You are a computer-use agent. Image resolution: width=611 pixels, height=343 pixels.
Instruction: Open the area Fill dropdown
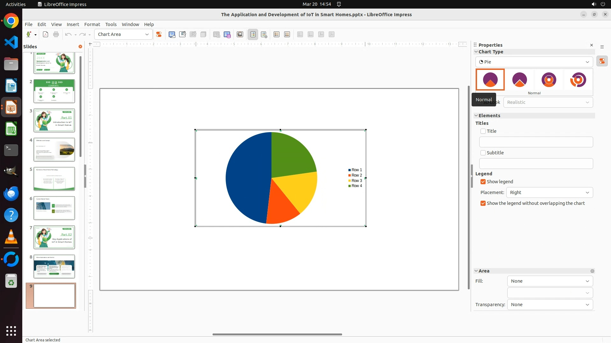[x=550, y=281]
